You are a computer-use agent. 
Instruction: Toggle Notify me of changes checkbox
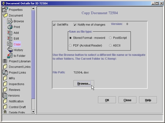pos(75,25)
